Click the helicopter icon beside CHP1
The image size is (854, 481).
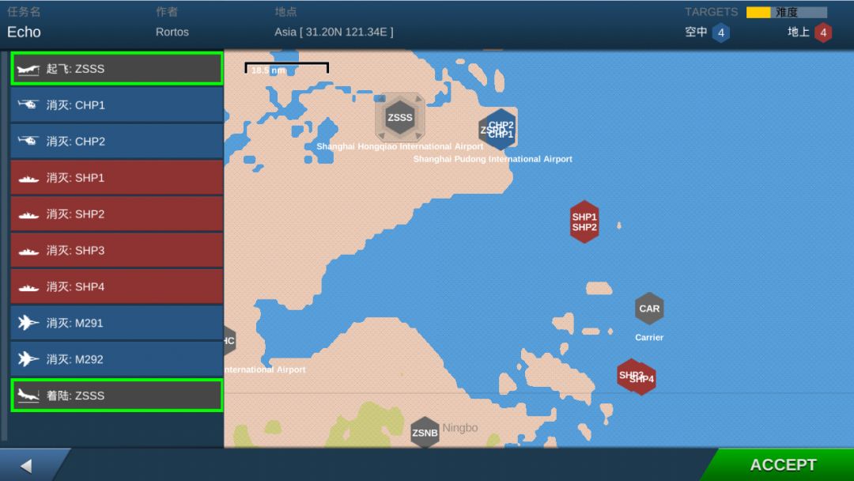[27, 104]
